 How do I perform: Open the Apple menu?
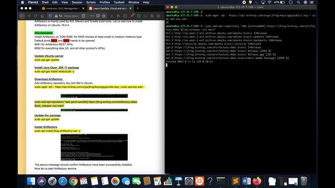tap(23, 2)
